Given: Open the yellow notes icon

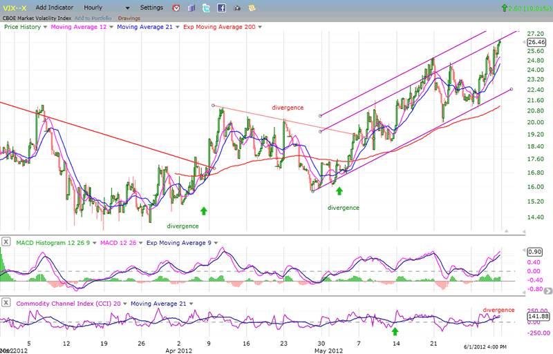Looking at the screenshot, I should [252, 8].
